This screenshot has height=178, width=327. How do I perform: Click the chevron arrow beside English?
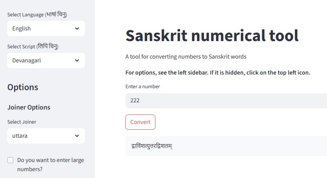click(77, 29)
